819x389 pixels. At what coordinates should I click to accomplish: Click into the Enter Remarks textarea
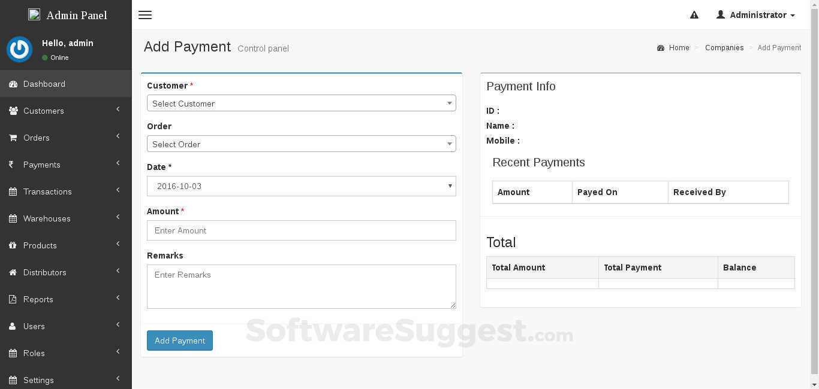pyautogui.click(x=301, y=287)
